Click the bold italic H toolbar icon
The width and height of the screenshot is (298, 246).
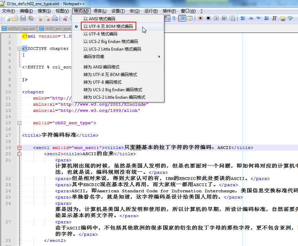(274, 18)
